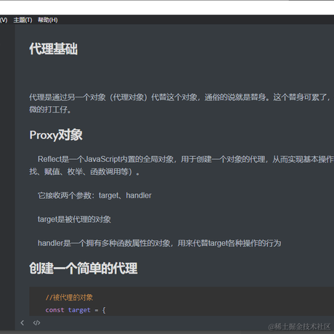Click the code line const target = {
334x334 pixels.
point(76,310)
